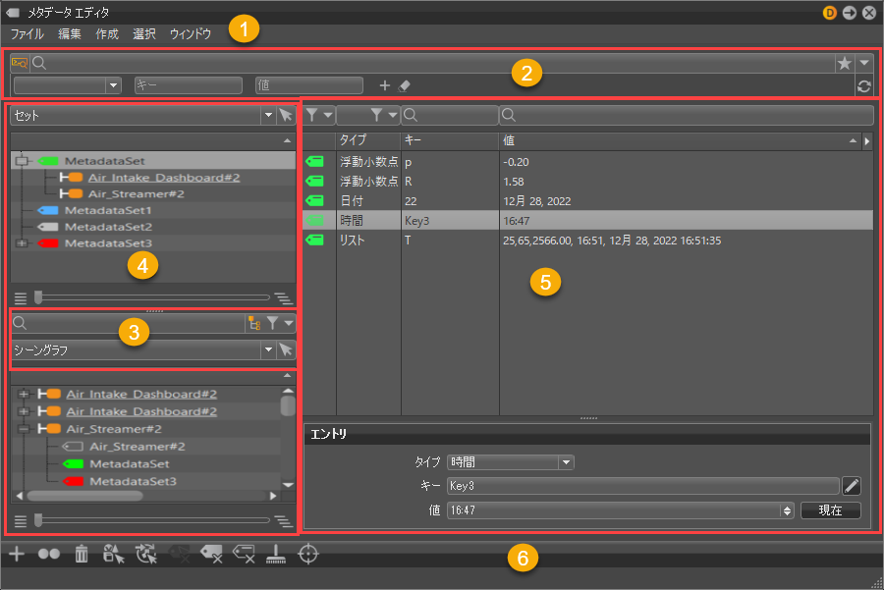Sort by the 値 column header
The height and width of the screenshot is (590, 884).
tap(681, 140)
